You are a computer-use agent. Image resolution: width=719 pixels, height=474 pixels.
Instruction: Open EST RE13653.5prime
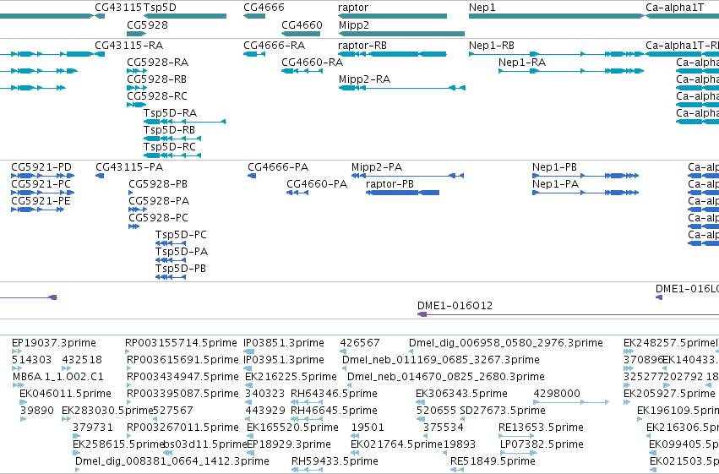[541, 428]
